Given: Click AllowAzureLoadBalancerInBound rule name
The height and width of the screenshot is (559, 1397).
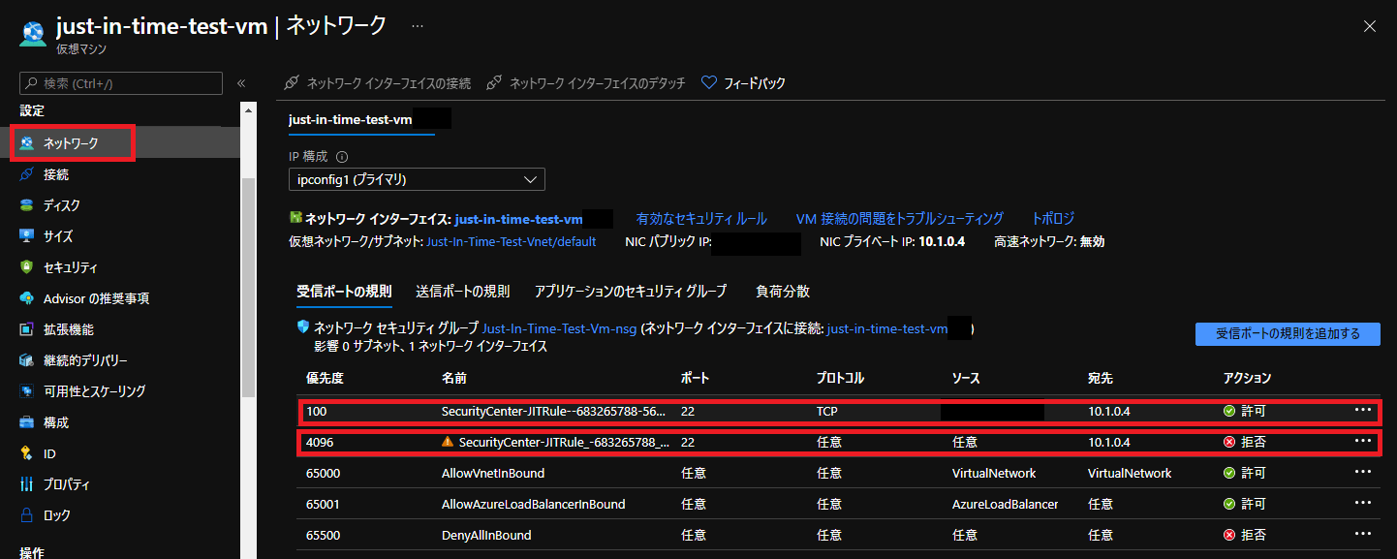Looking at the screenshot, I should coord(533,504).
